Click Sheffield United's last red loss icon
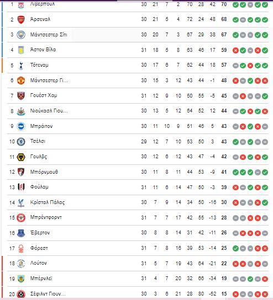This screenshot has height=300, width=273. coord(265,294)
